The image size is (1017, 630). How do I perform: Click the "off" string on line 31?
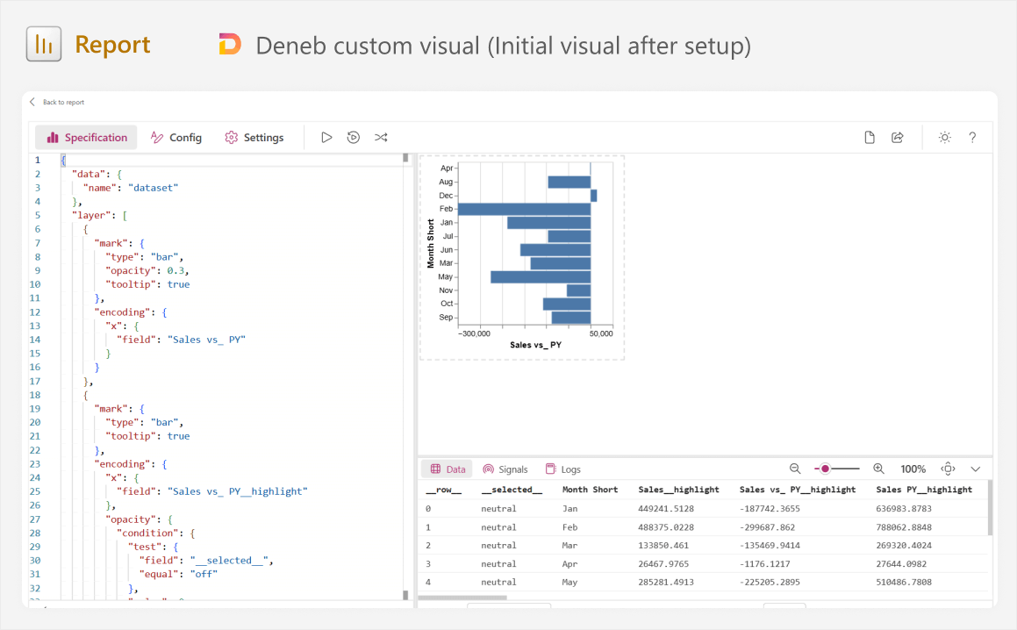tap(204, 574)
